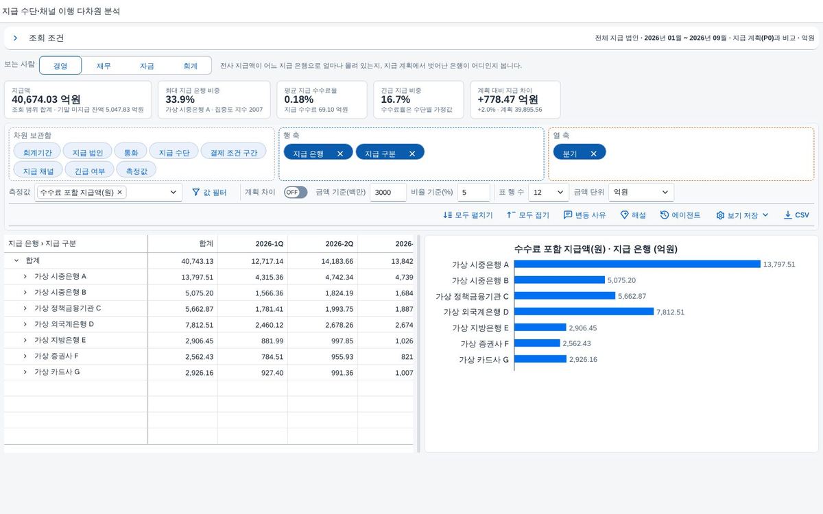Open the 평균 지급 수수료율 card

click(322, 99)
